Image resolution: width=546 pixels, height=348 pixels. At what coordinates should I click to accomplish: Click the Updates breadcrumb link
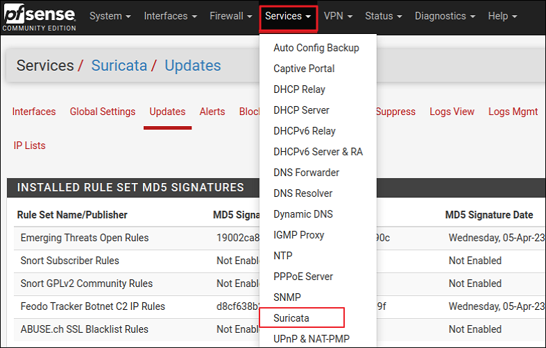click(x=193, y=65)
